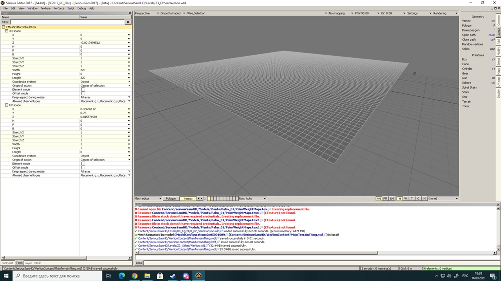
Task: Open the Perforce menu
Action: coord(59,8)
